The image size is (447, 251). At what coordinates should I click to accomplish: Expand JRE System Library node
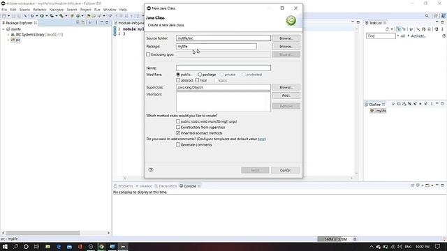coord(8,34)
